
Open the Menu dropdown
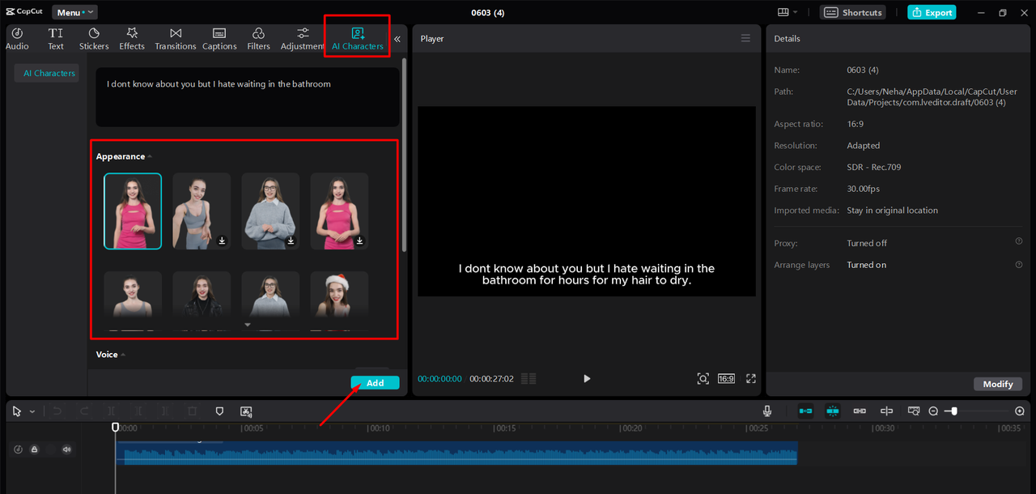click(x=74, y=12)
